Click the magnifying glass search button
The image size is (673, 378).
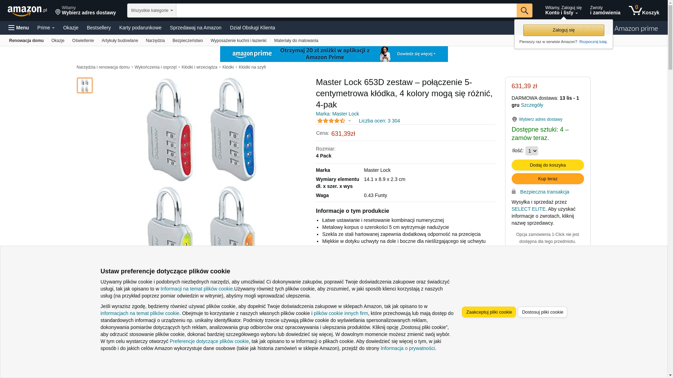point(524,10)
